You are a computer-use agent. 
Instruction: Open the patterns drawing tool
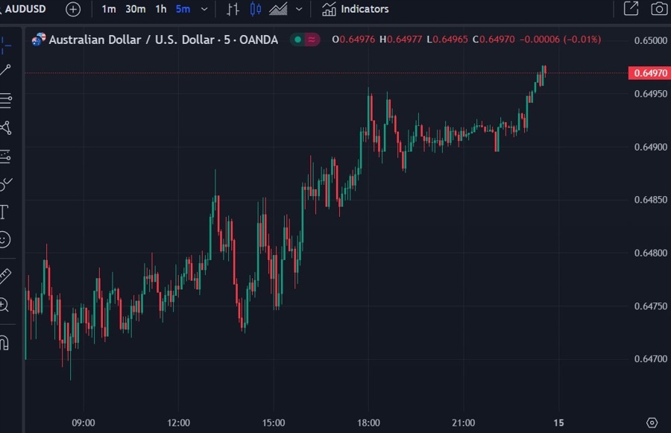coord(5,127)
